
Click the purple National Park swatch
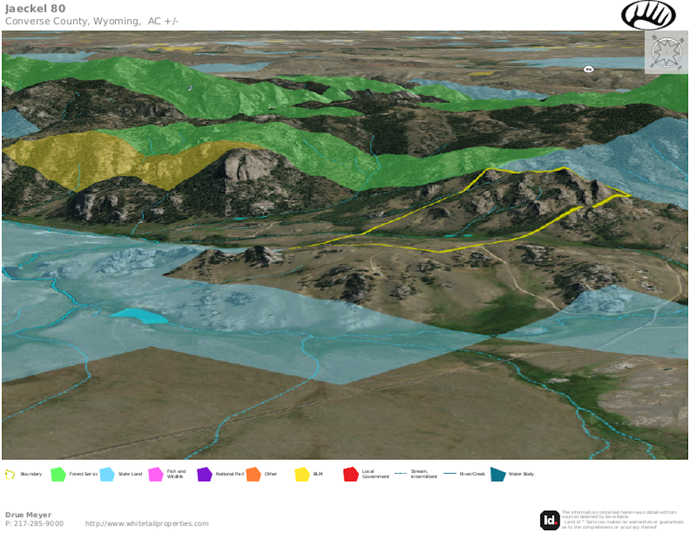click(x=204, y=474)
